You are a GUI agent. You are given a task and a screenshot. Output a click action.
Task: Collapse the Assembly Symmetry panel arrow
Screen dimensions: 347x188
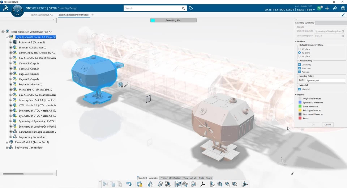[296, 20]
